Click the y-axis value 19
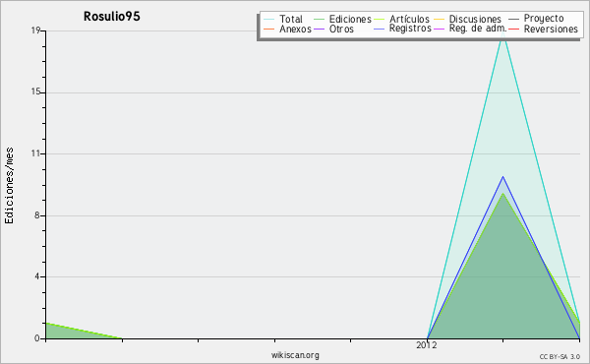The width and height of the screenshot is (590, 364). (35, 30)
